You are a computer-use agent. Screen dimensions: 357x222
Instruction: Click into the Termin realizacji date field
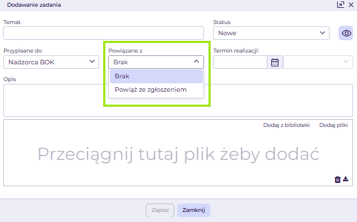pos(240,62)
